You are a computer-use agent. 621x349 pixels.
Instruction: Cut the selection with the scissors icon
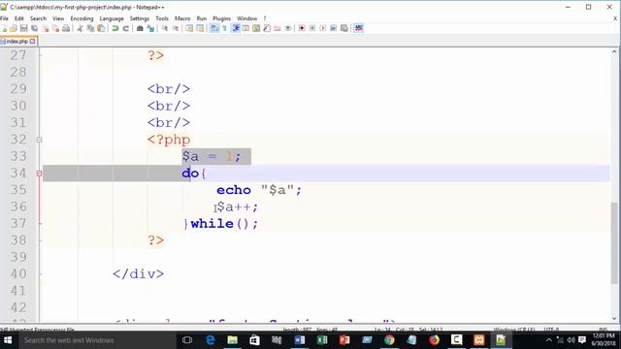(x=80, y=28)
